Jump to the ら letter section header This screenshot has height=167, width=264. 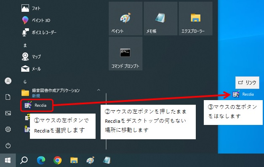tap(25, 82)
